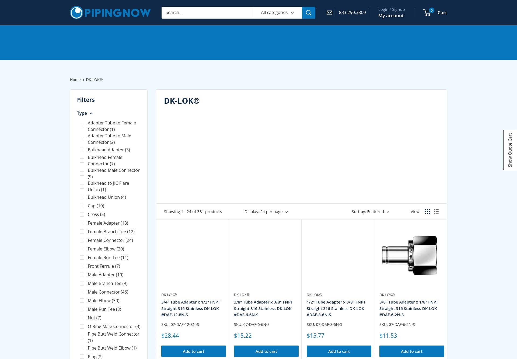Viewport: 517px width, 359px height.
Task: Click Home breadcrumb link
Action: [75, 80]
